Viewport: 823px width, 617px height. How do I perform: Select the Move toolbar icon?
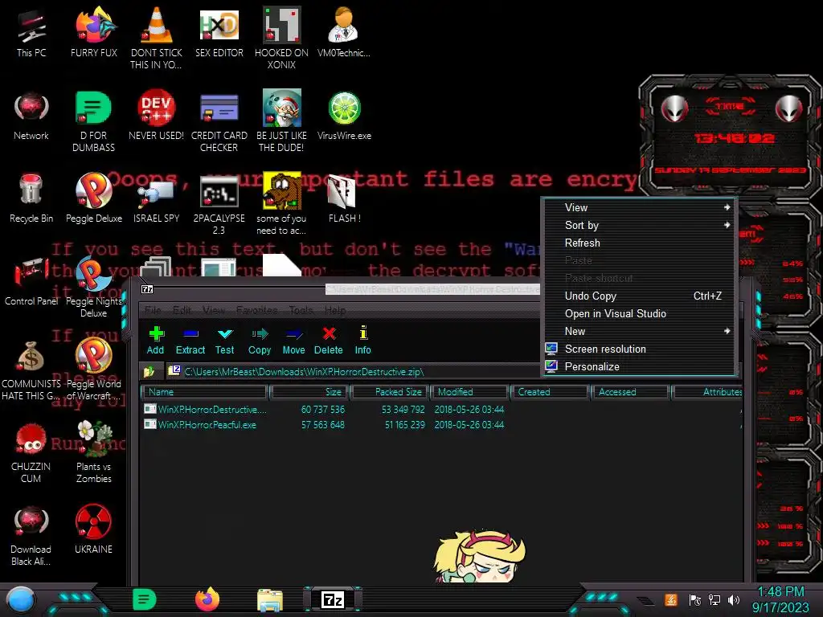(293, 340)
